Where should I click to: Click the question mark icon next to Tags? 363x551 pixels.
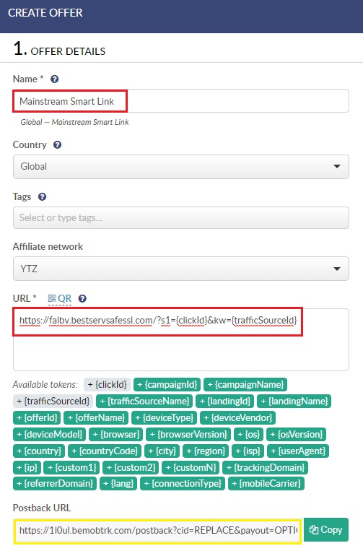click(x=42, y=196)
